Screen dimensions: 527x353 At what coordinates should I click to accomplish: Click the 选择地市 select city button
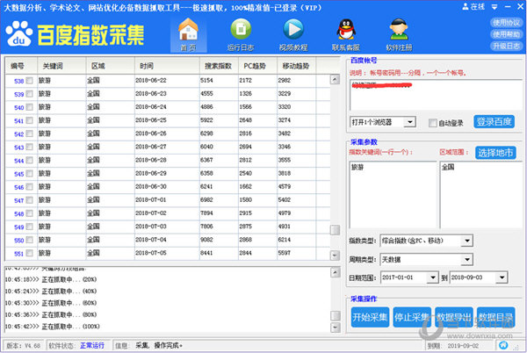495,153
